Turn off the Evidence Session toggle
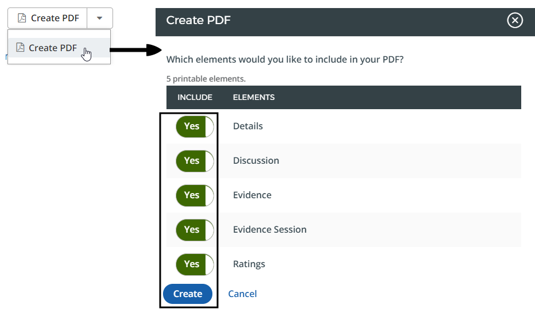535x316 pixels. pos(195,230)
